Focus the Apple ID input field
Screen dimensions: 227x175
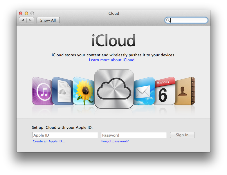coord(65,135)
